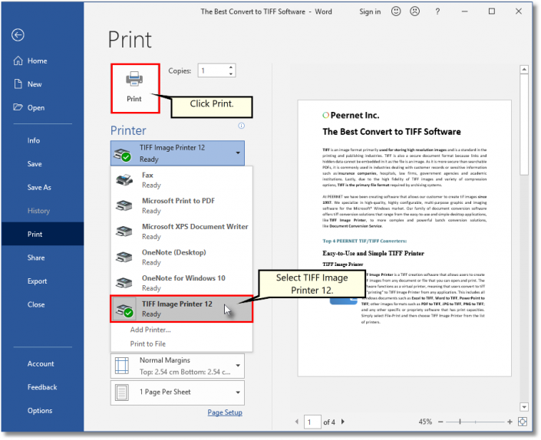Select TIFF Image Printer 12 in list
This screenshot has height=440, width=541.
click(181, 309)
